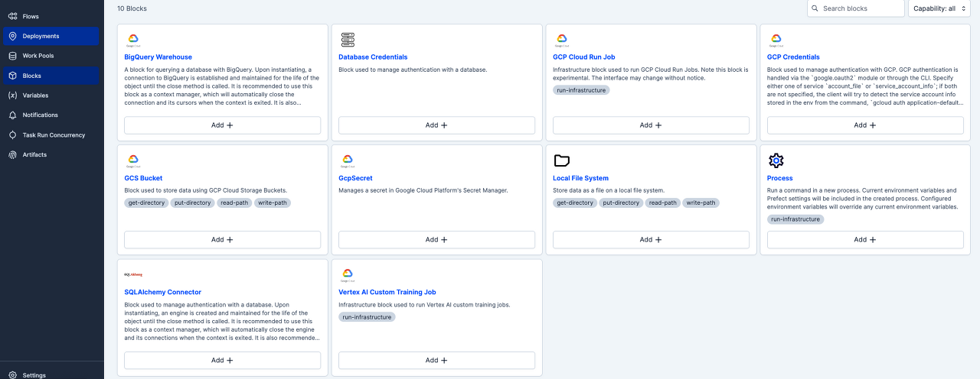The image size is (980, 379).
Task: Add a GCS Bucket block
Action: tap(222, 240)
